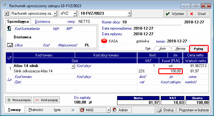Image resolution: width=214 pixels, height=116 pixels.
Task: Click the Netto total 81,97
Action: (x=138, y=103)
